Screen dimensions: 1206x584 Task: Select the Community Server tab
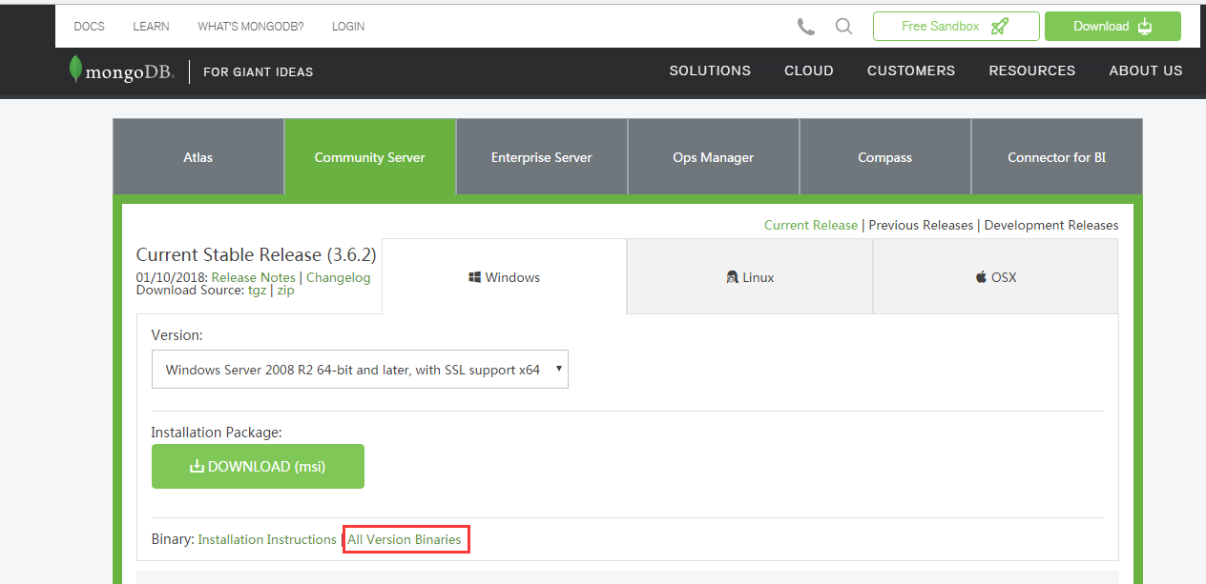tap(370, 157)
